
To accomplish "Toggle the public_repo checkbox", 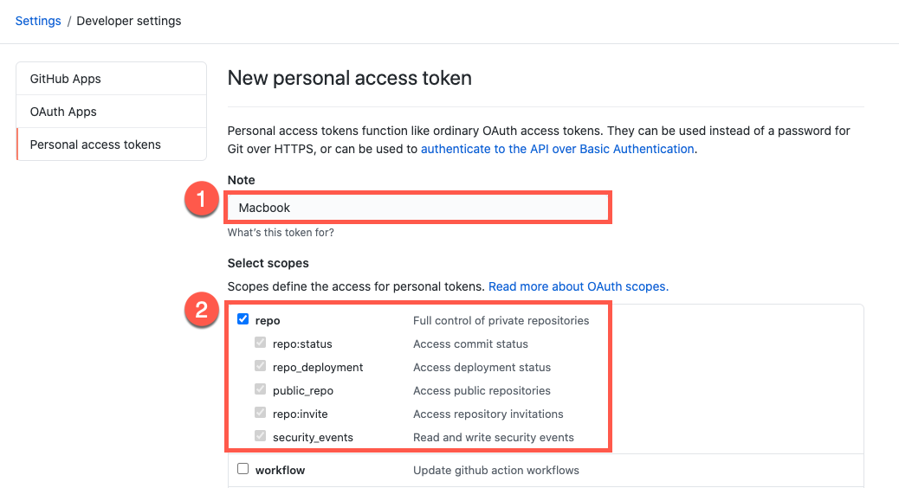I will (x=261, y=389).
